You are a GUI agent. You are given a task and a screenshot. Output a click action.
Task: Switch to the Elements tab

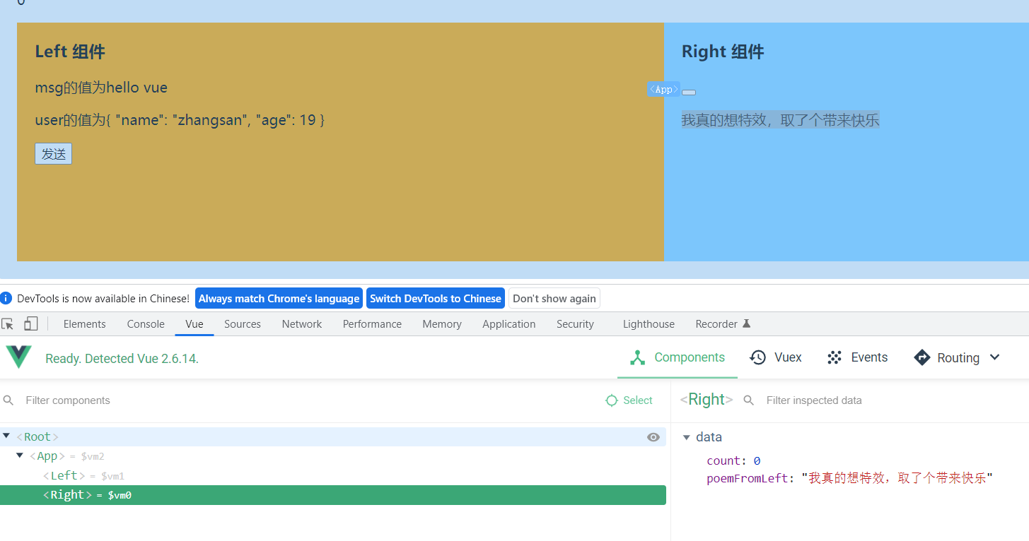pos(85,323)
